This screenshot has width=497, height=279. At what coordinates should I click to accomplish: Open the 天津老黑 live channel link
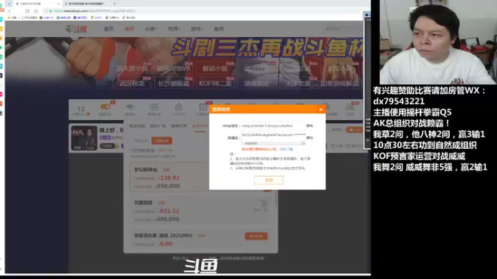(298, 83)
